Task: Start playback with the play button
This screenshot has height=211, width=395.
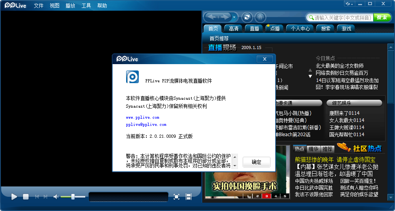Action: 14,197
